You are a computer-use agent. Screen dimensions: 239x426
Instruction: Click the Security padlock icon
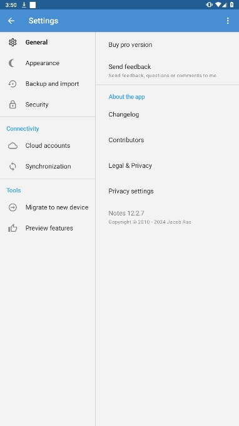[13, 105]
